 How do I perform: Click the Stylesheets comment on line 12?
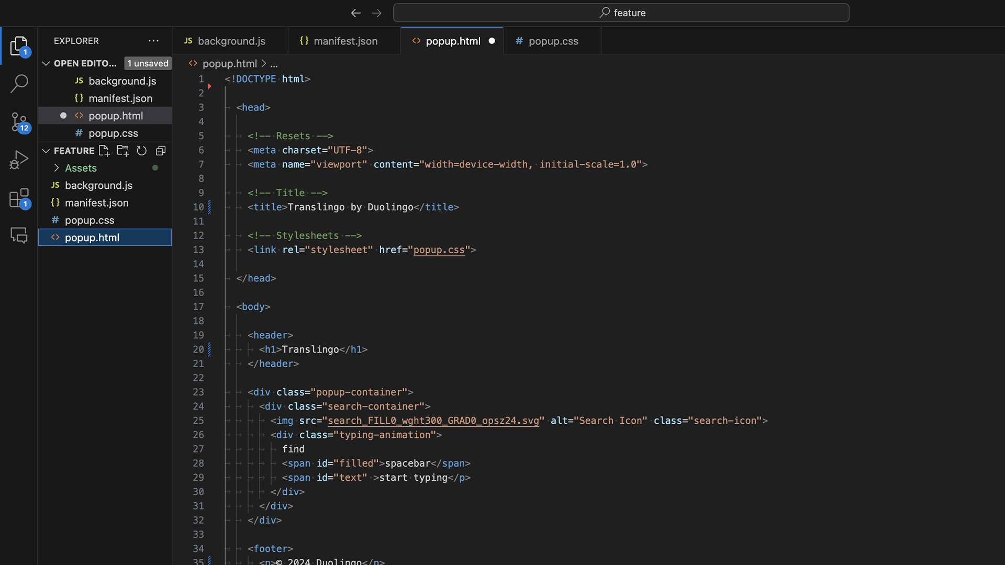pos(305,236)
